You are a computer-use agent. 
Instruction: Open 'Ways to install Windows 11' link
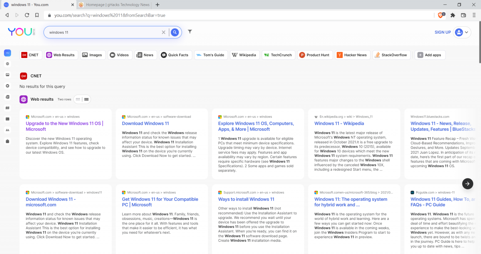[x=246, y=199]
